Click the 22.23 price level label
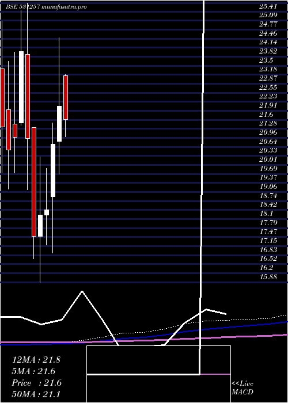288x403 pixels. (268, 96)
